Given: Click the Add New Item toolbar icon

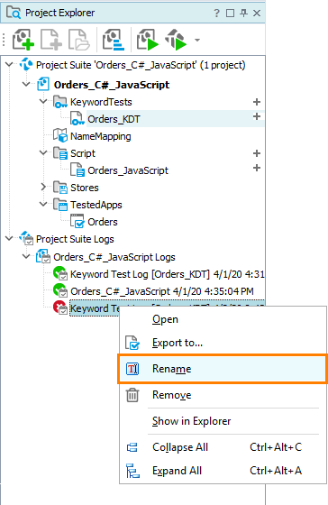Looking at the screenshot, I should pyautogui.click(x=51, y=40).
